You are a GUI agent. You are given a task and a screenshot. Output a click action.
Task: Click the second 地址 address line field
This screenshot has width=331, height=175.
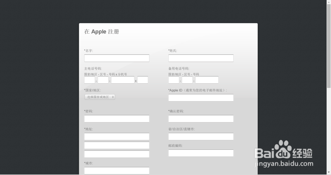coord(117,146)
